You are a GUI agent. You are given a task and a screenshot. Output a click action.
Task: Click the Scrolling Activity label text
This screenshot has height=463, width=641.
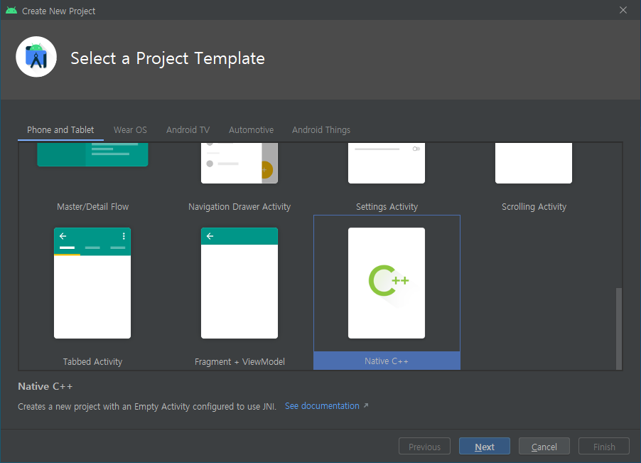534,206
